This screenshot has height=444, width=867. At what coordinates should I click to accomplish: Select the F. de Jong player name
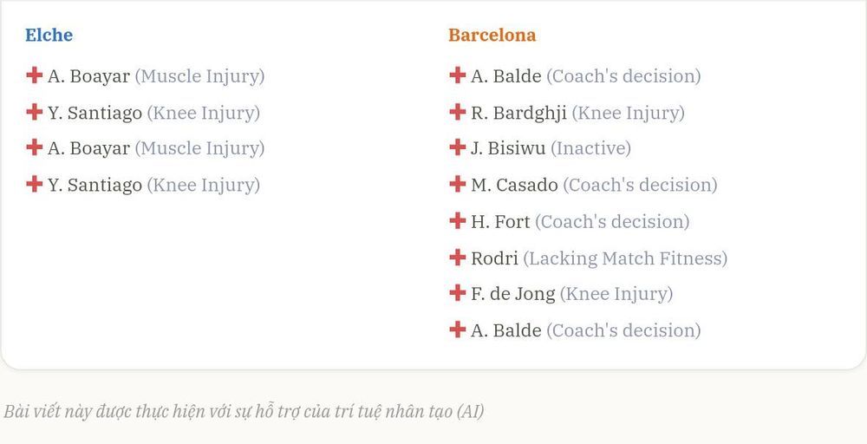(513, 294)
